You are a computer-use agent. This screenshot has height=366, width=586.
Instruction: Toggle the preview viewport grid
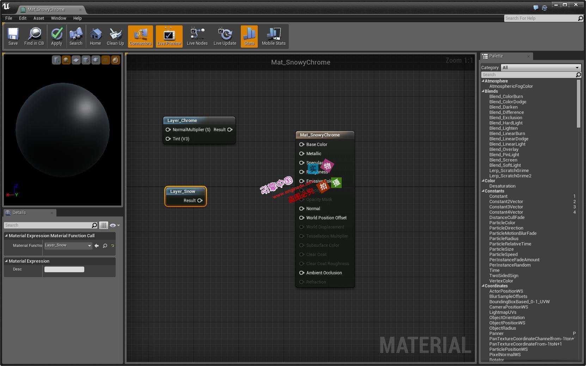tap(106, 60)
